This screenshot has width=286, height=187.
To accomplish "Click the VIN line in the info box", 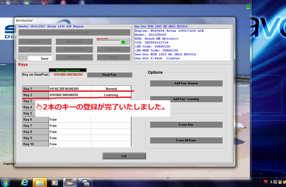I will (x=151, y=42).
